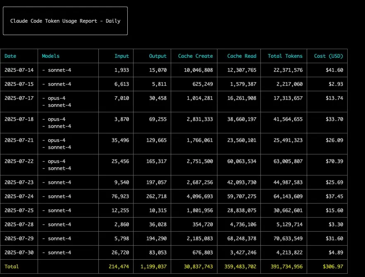Viewport: 365px width, 277px height.
Task: Select the date "2025-07-14"
Action: point(19,70)
